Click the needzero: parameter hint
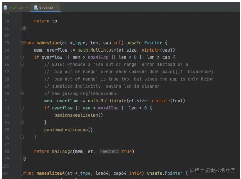The width and height of the screenshot is (241, 179). point(109,151)
